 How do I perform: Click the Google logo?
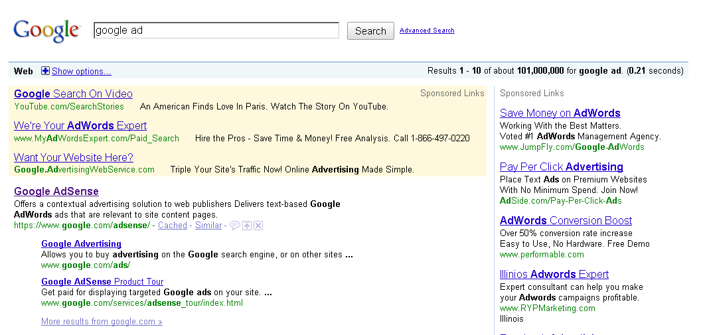click(x=47, y=31)
